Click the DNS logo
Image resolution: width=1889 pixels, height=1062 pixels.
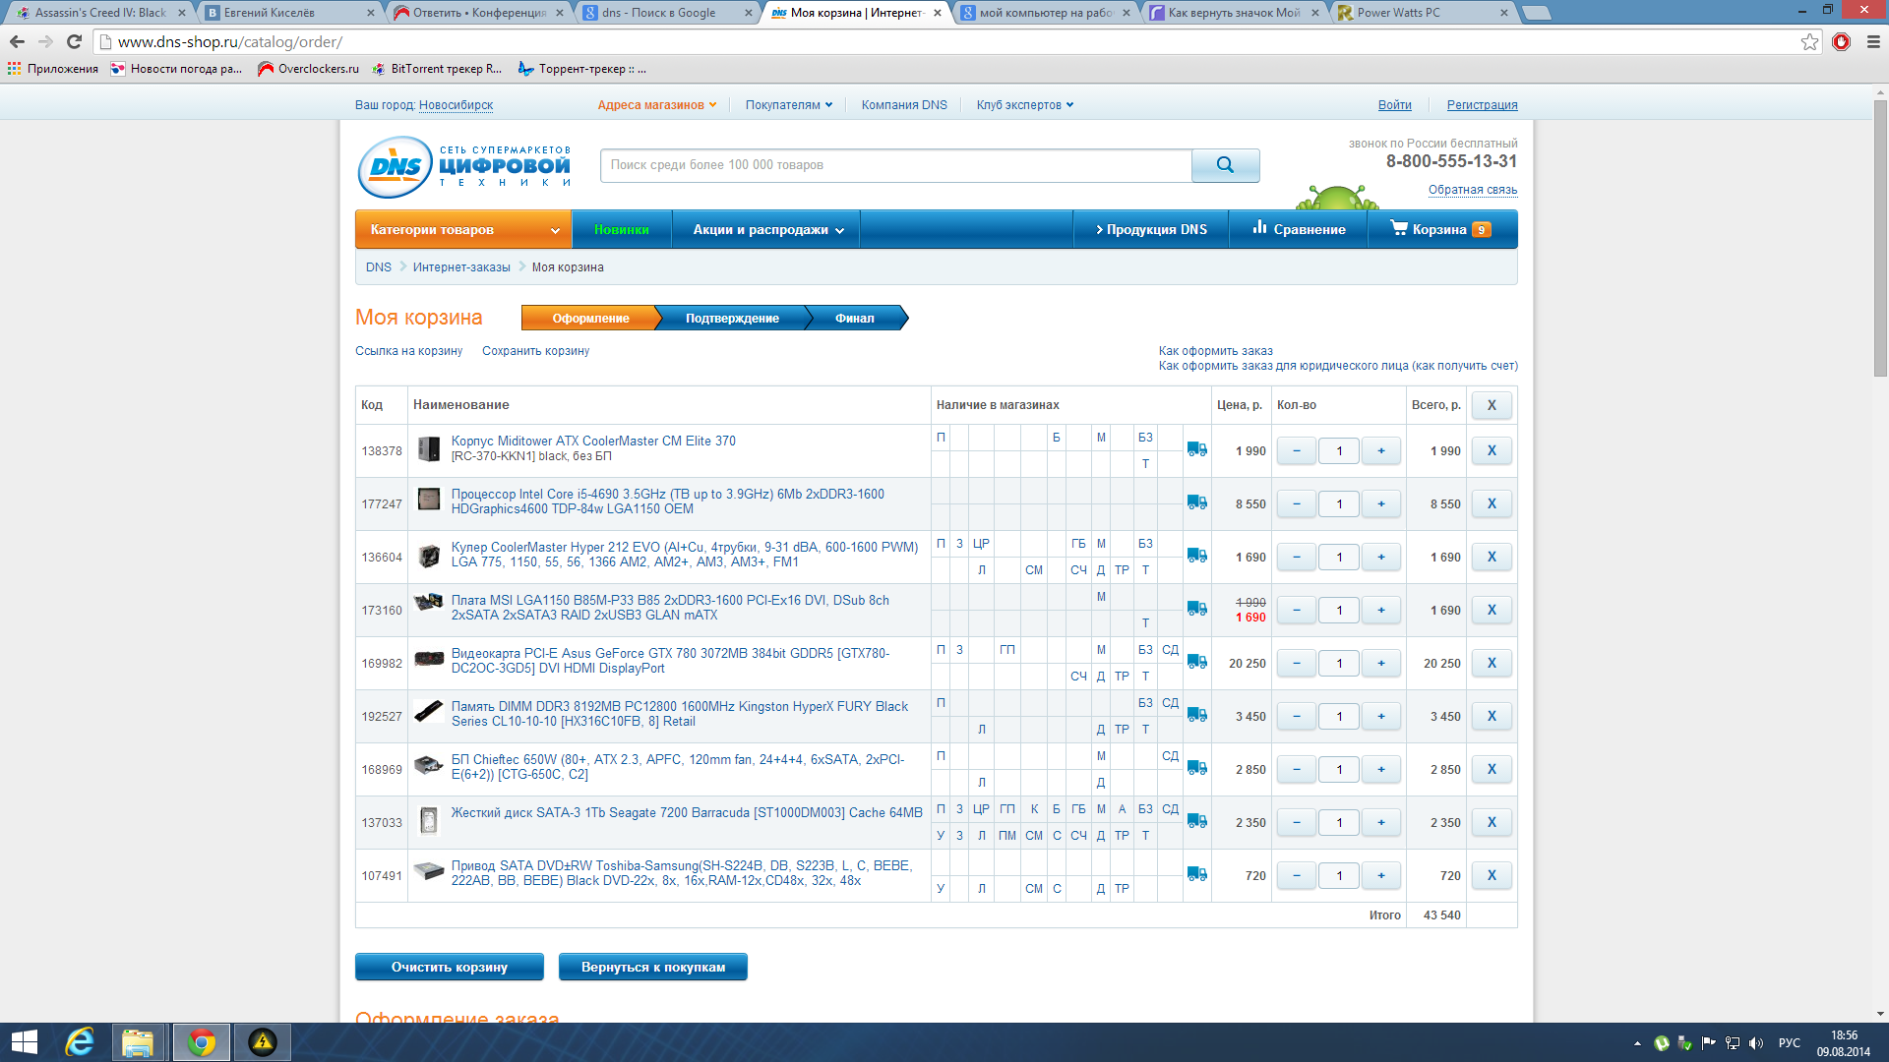(x=396, y=166)
